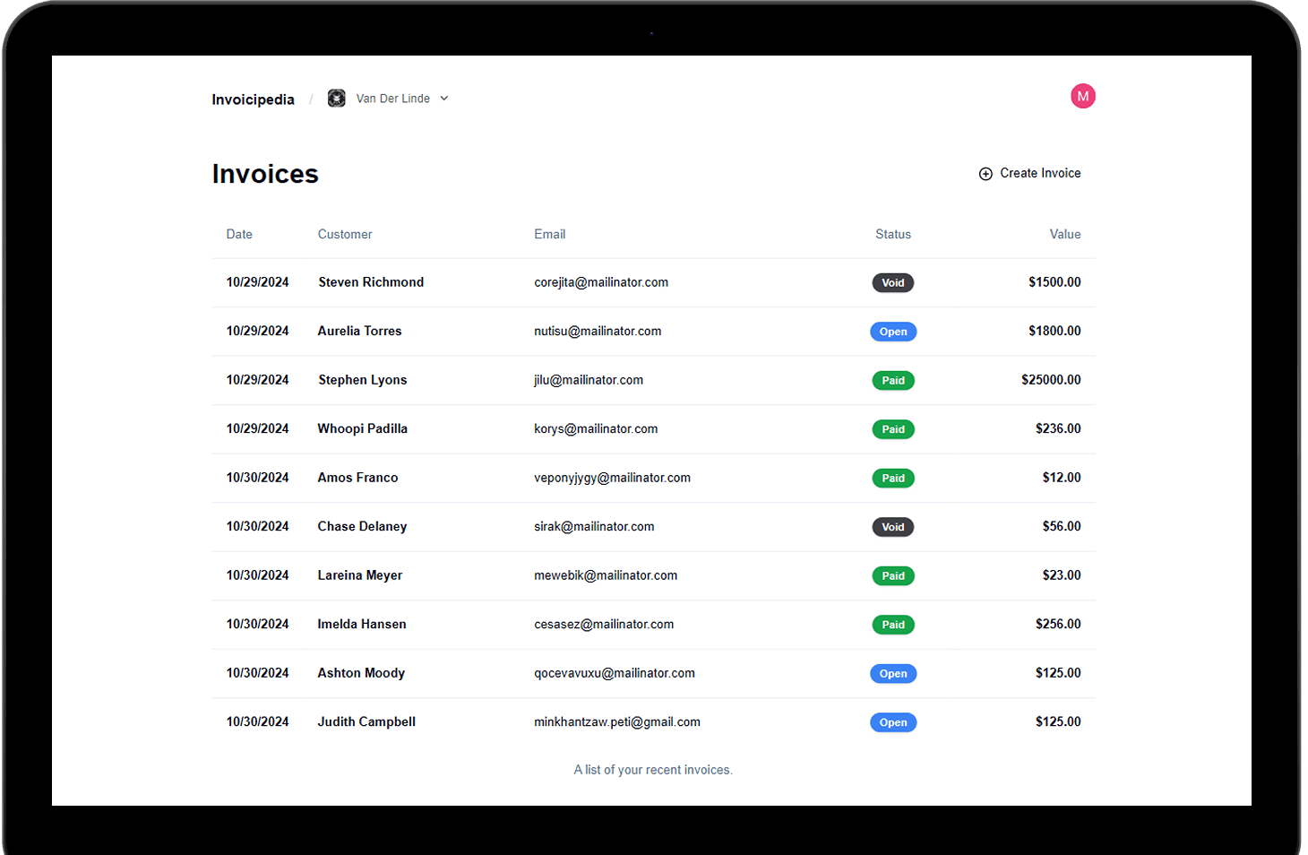Open the pink M user avatar
This screenshot has height=855, width=1308.
tap(1082, 96)
